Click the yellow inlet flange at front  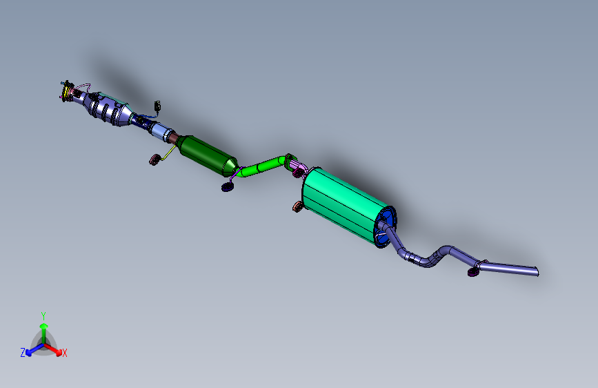click(66, 92)
